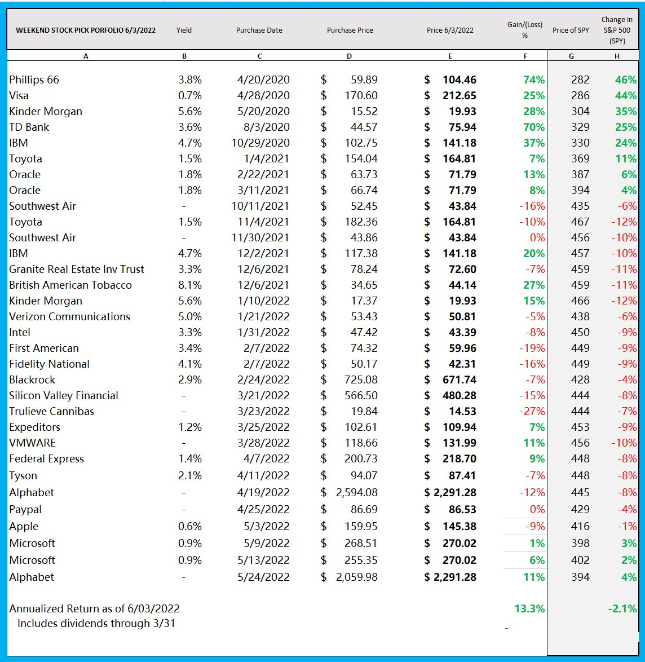
Task: Select column E header letter
Action: pos(450,56)
